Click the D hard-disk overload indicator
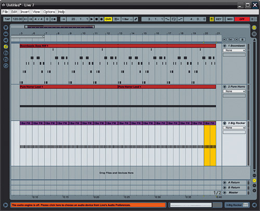This screenshot has height=211, width=260. pyautogui.click(x=252, y=19)
